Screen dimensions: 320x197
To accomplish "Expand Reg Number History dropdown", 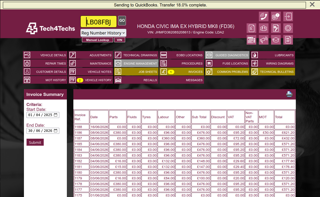I will (x=103, y=33).
